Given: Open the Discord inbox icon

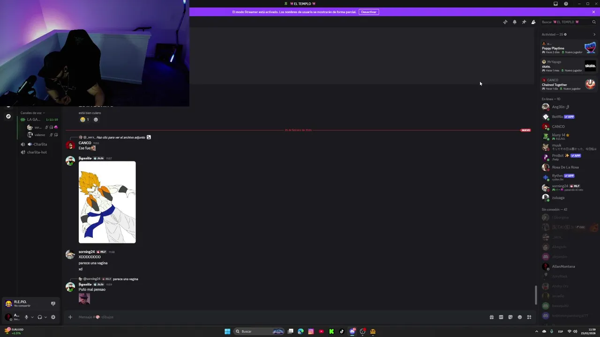Looking at the screenshot, I should [x=555, y=4].
